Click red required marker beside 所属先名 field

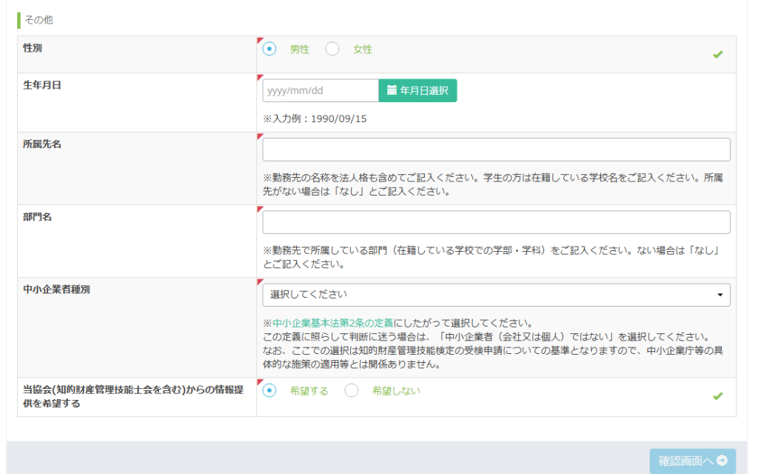click(x=260, y=136)
